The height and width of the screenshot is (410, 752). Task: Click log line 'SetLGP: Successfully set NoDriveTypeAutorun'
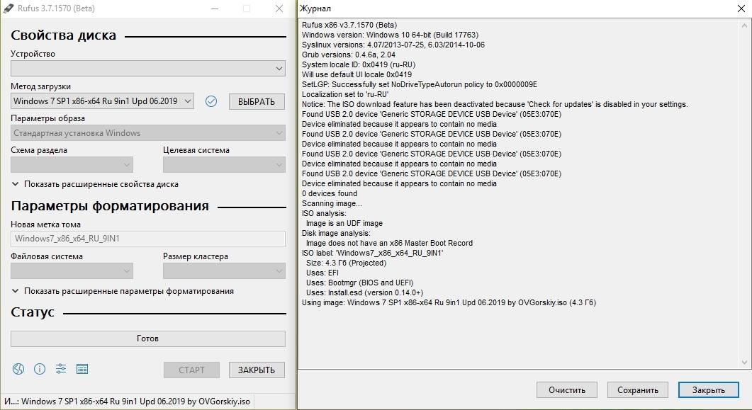point(420,84)
